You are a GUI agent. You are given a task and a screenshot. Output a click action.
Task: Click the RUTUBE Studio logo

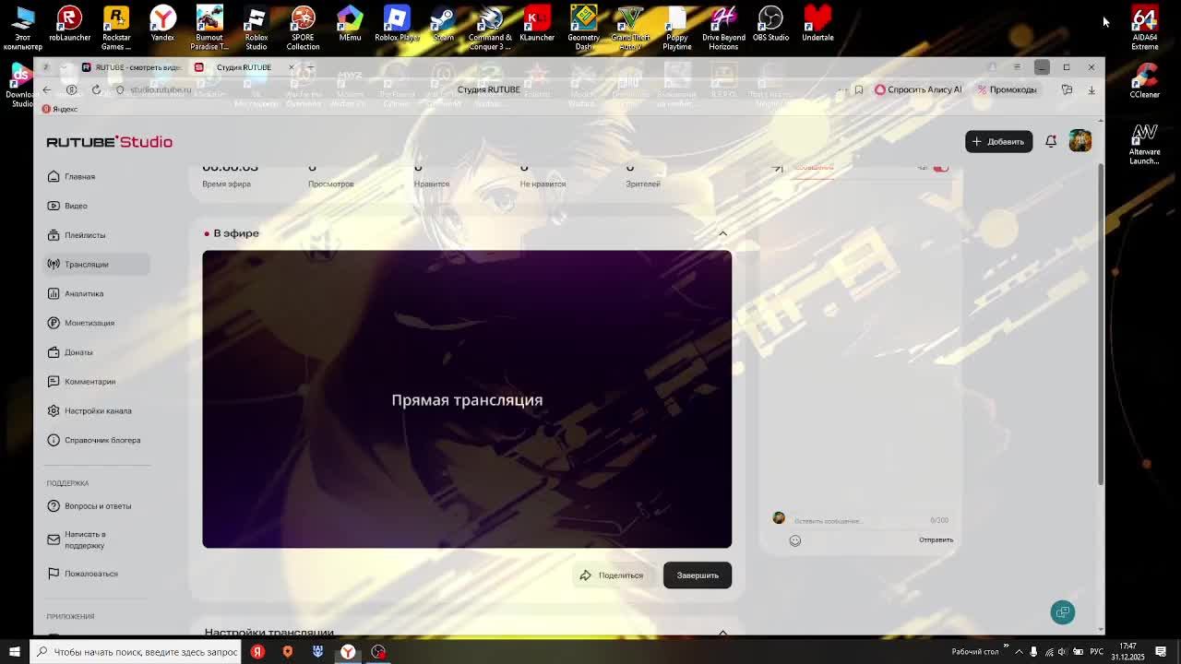tap(109, 141)
